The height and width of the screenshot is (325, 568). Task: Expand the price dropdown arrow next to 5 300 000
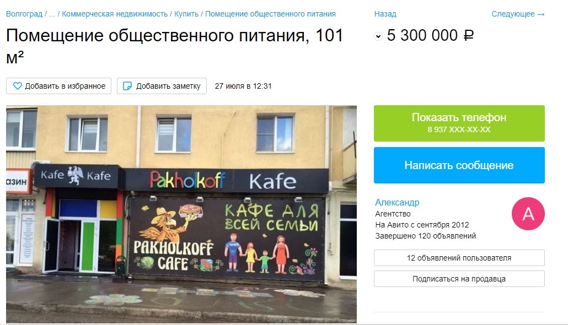click(378, 36)
